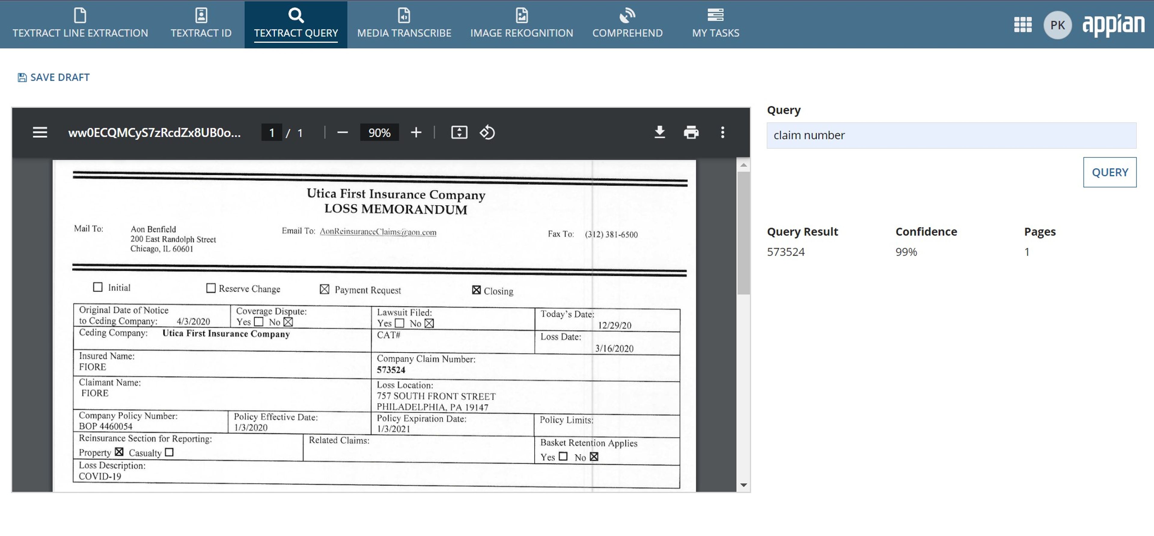Click the policy effective date 1/3/2020

click(x=250, y=427)
